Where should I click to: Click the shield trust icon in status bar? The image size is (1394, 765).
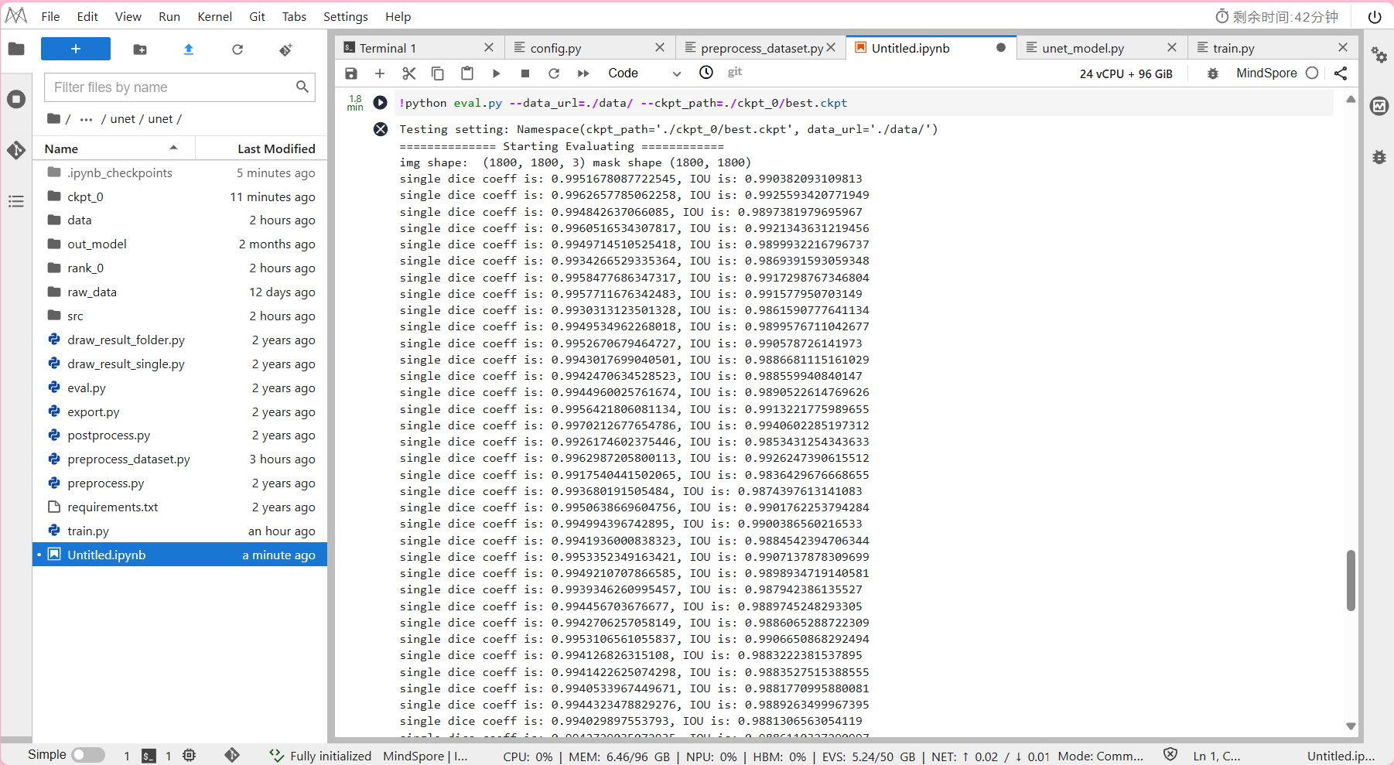(1170, 755)
